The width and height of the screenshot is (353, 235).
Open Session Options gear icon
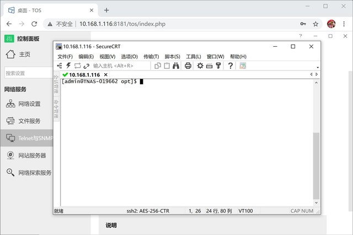point(200,65)
